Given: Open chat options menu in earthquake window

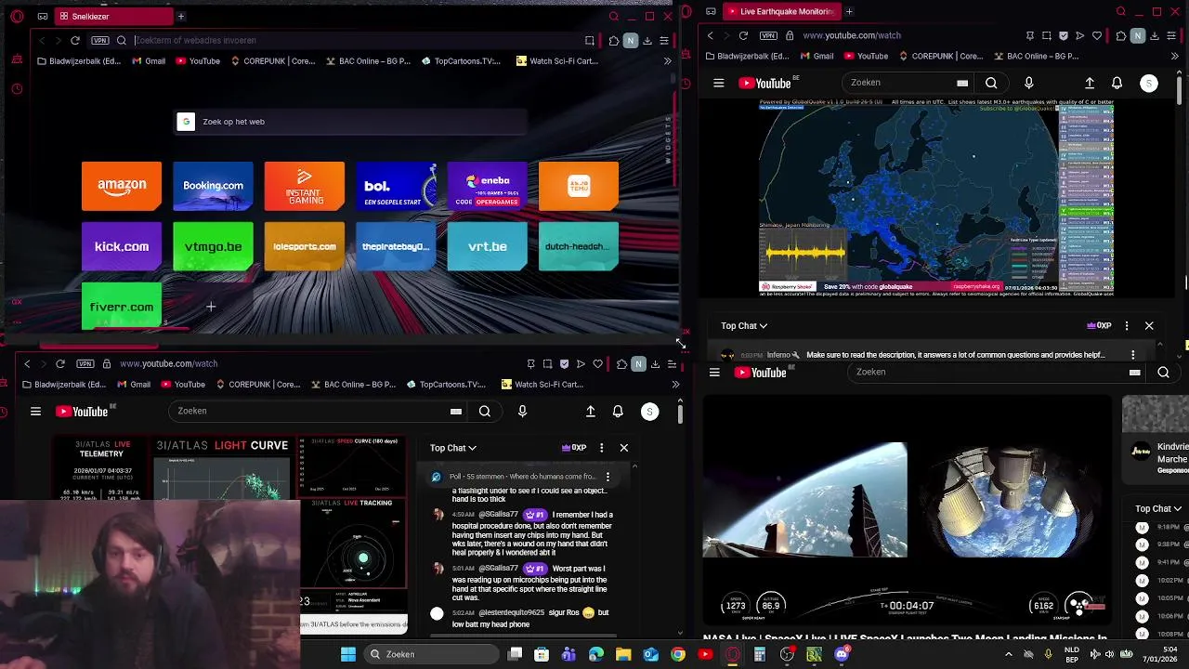Looking at the screenshot, I should 1127,326.
